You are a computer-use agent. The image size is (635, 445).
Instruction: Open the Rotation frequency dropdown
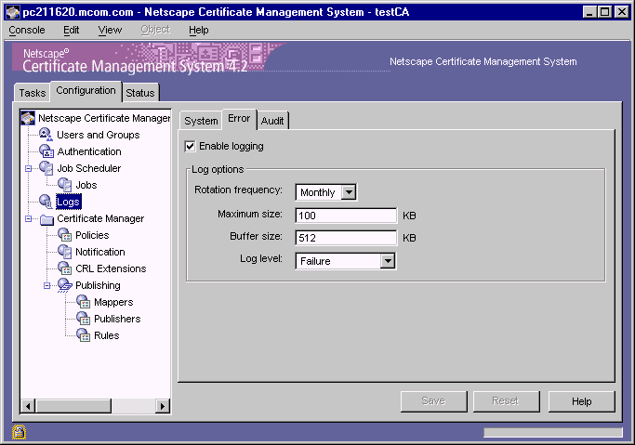point(349,192)
